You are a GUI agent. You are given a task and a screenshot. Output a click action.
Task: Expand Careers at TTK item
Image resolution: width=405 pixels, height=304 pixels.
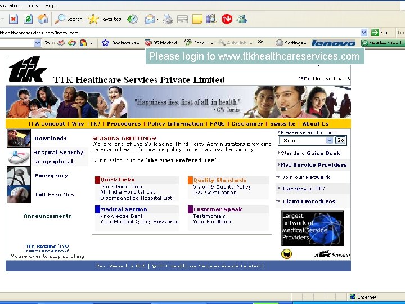coord(301,189)
